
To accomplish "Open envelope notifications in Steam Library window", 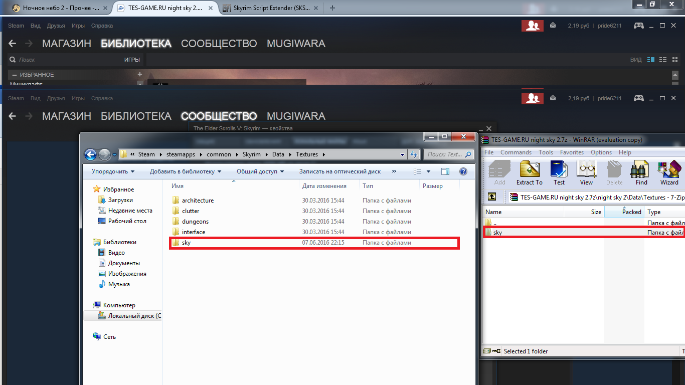I will pyautogui.click(x=553, y=26).
